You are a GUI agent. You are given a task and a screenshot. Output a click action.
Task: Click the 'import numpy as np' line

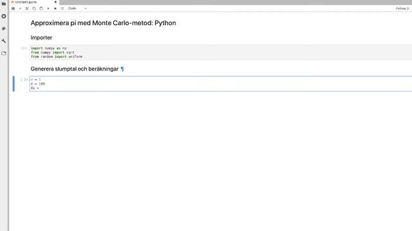tap(49, 48)
